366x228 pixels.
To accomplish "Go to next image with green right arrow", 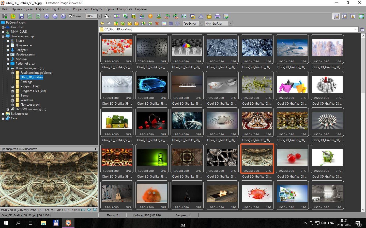I will click(38, 16).
